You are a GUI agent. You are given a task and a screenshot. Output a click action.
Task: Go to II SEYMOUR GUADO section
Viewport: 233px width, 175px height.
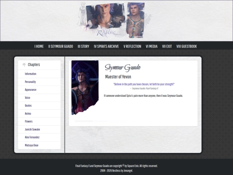[61, 46]
